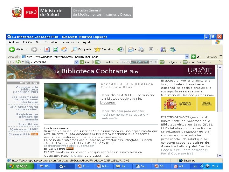
Task: Switch to the BU... taskbar window
Action: coord(103,166)
